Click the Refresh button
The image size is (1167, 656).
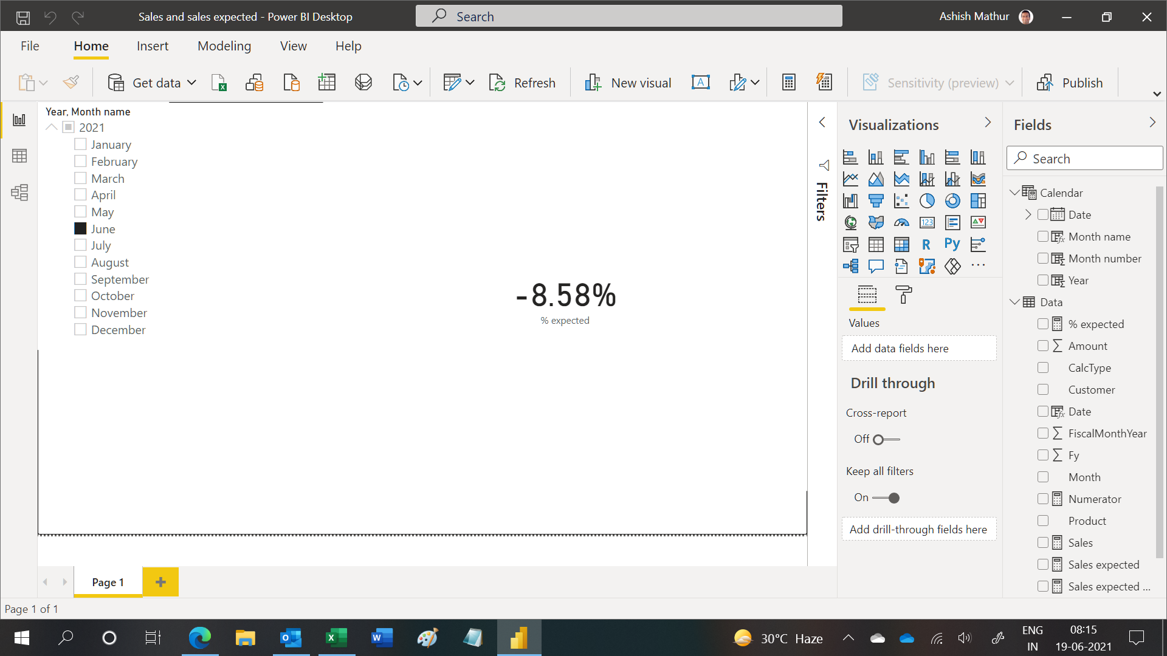(x=523, y=83)
